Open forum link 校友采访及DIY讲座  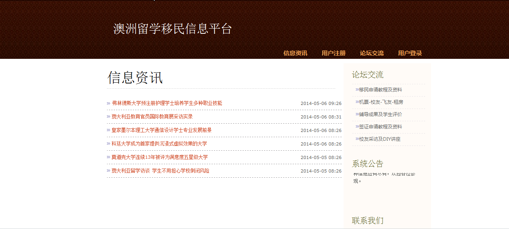click(x=379, y=139)
